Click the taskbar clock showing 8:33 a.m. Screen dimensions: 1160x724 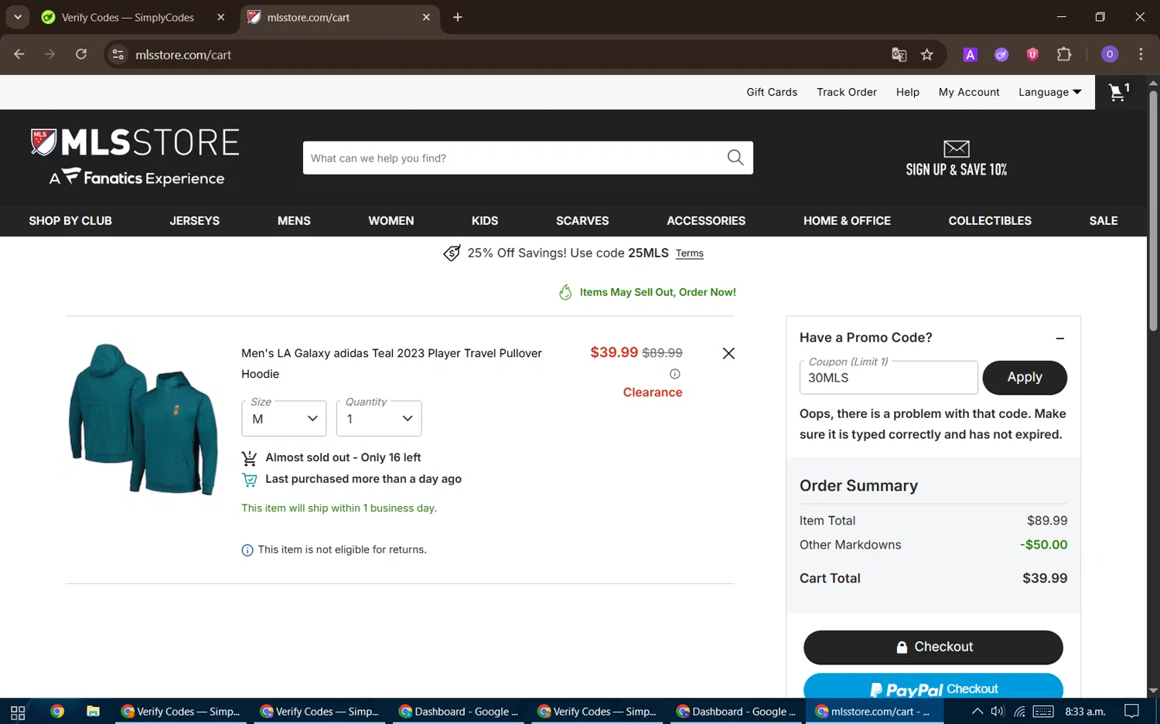tap(1085, 712)
